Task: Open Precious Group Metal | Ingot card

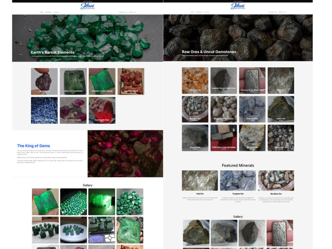Action: 252,80
